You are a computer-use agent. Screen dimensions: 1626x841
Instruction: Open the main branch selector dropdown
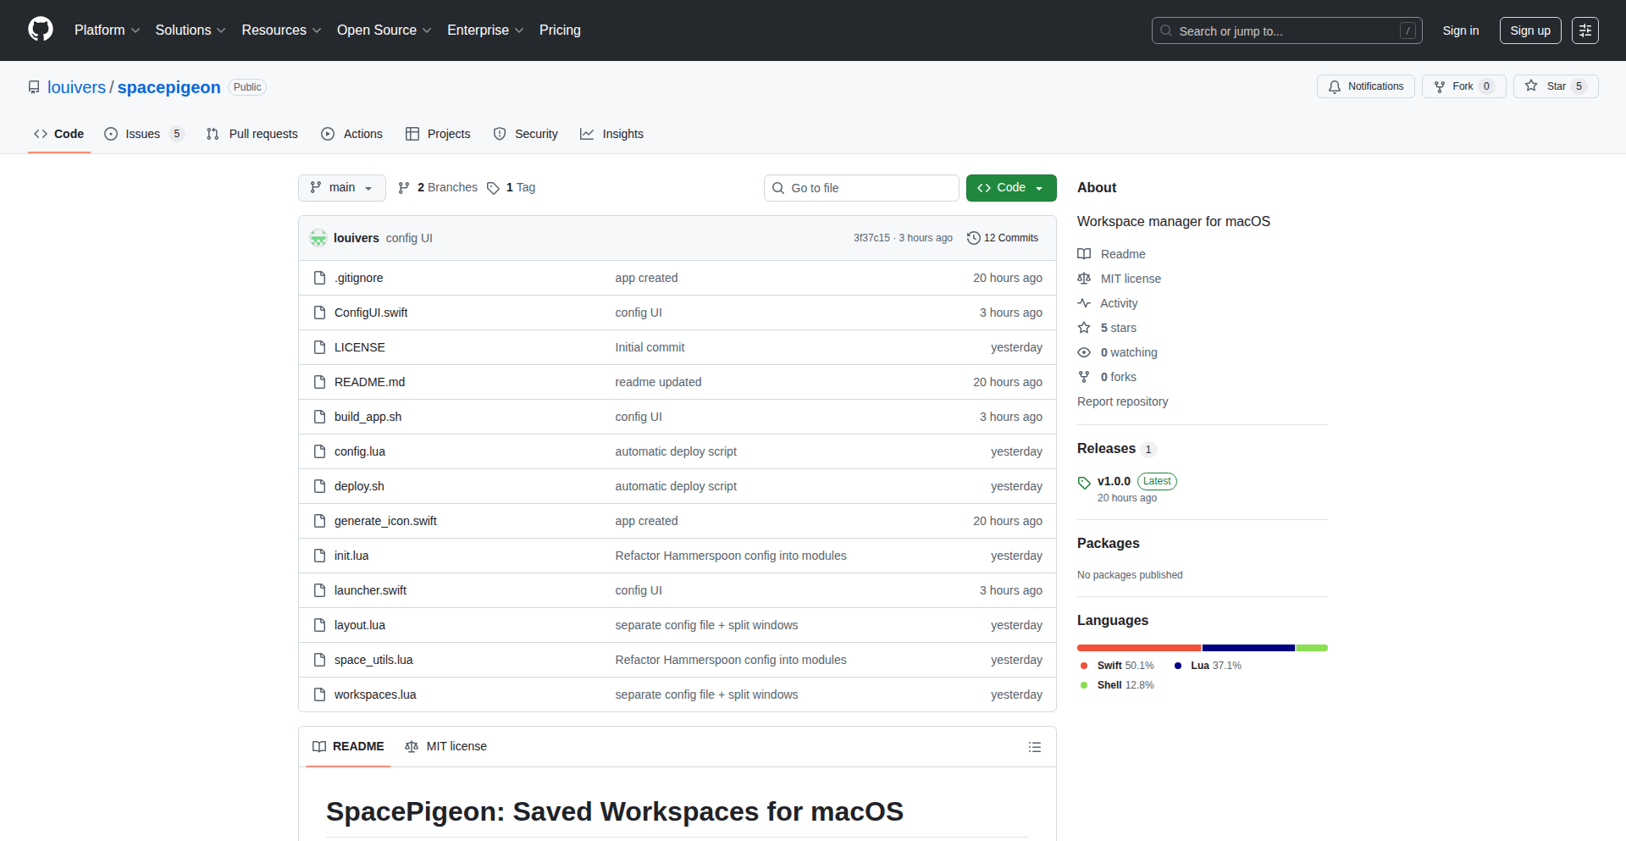coord(342,188)
